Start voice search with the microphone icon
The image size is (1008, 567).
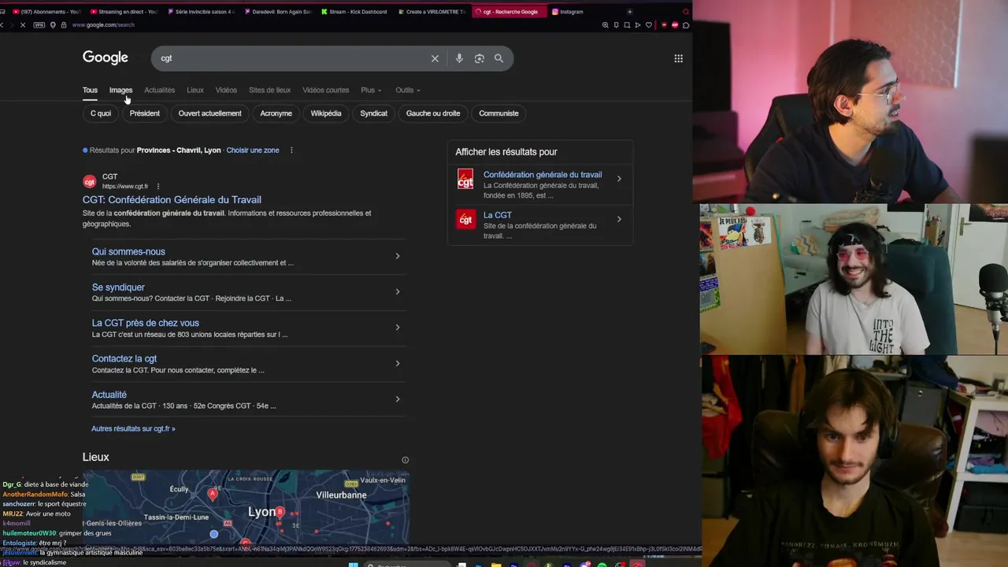coord(459,58)
